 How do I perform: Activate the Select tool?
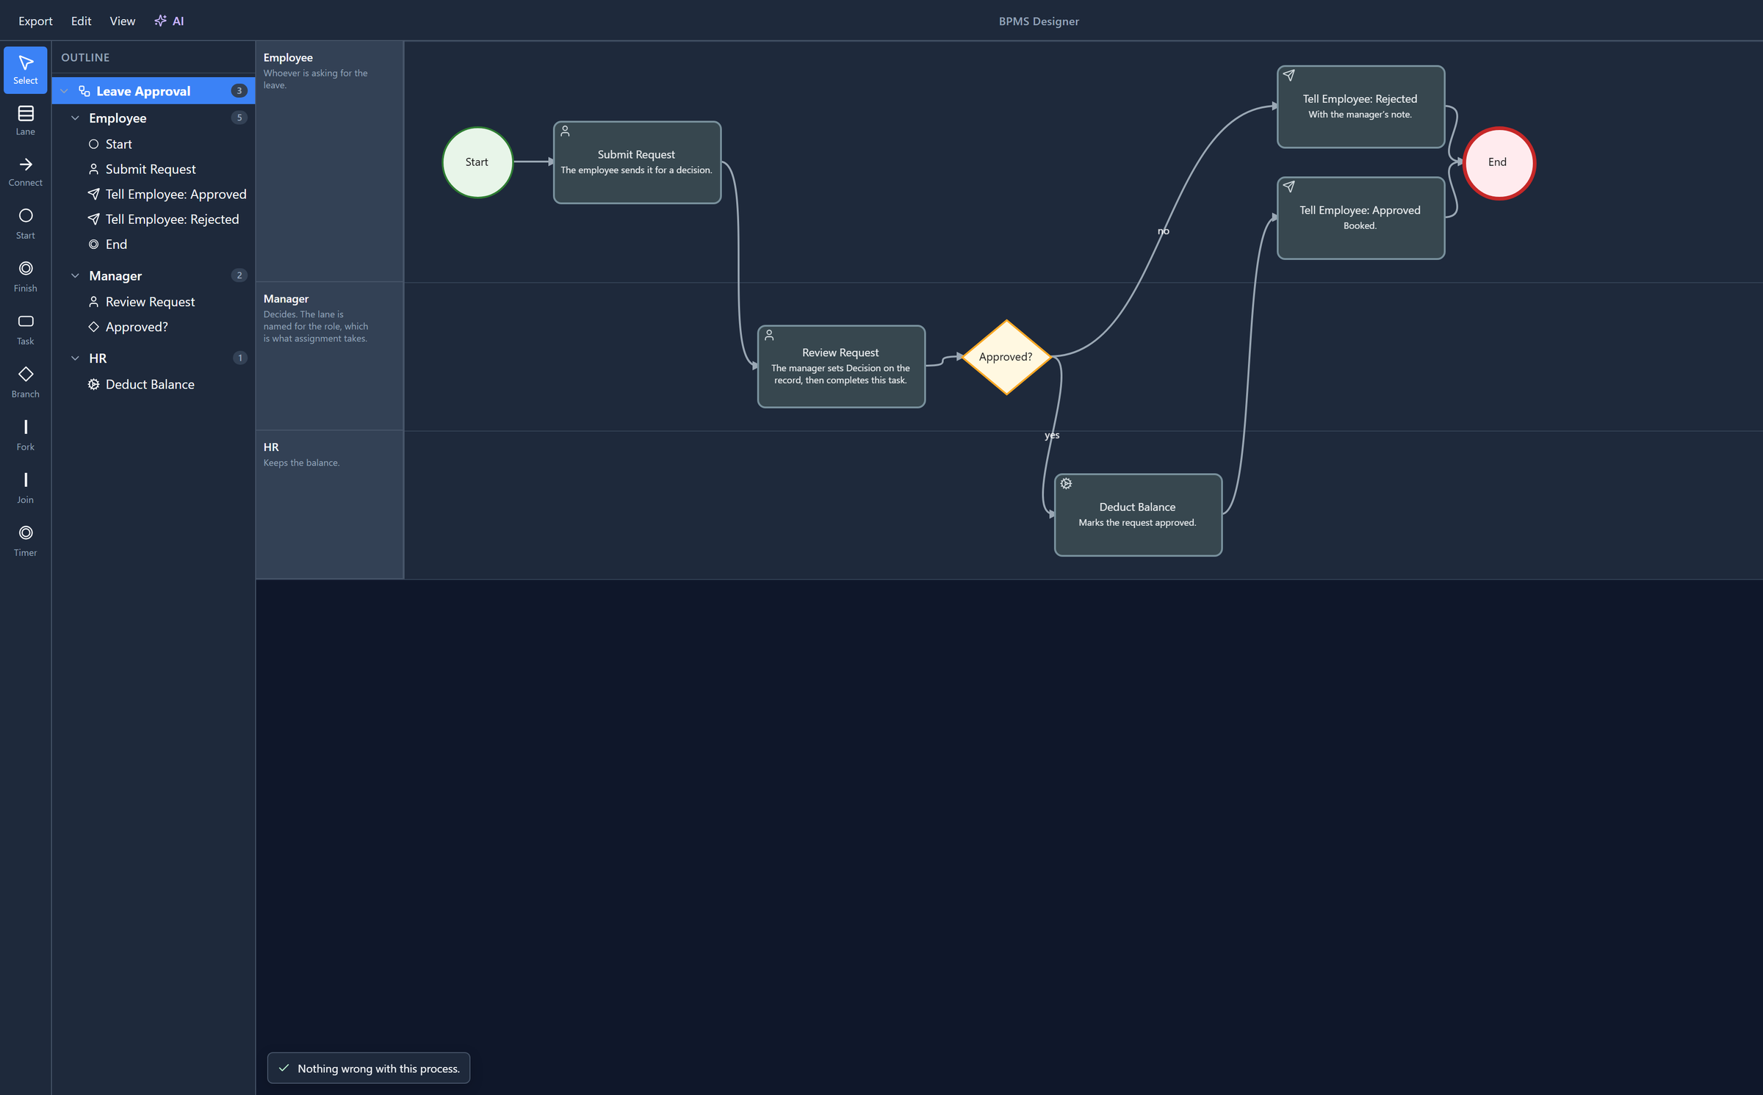point(26,70)
